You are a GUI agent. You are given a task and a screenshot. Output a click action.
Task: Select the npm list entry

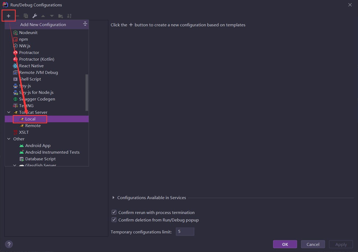coord(47,39)
